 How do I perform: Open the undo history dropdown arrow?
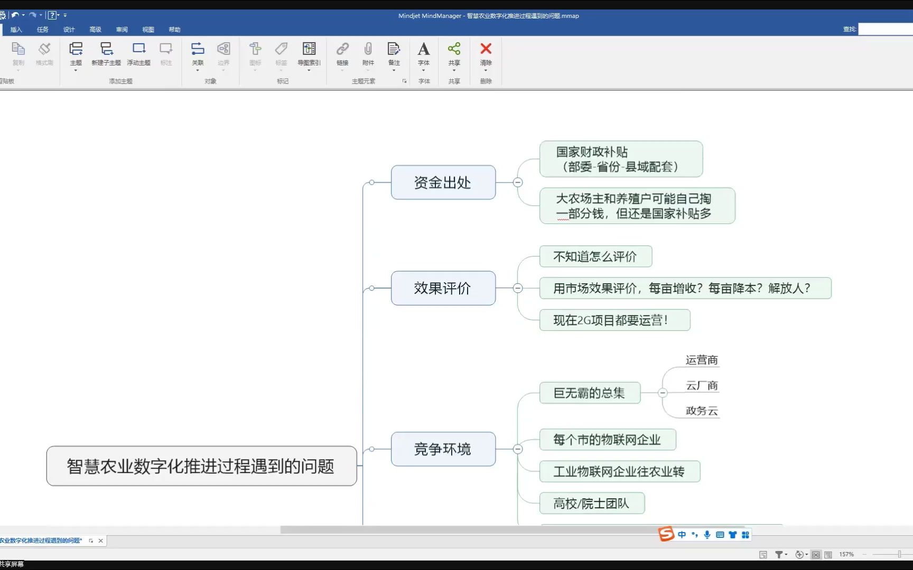click(23, 15)
